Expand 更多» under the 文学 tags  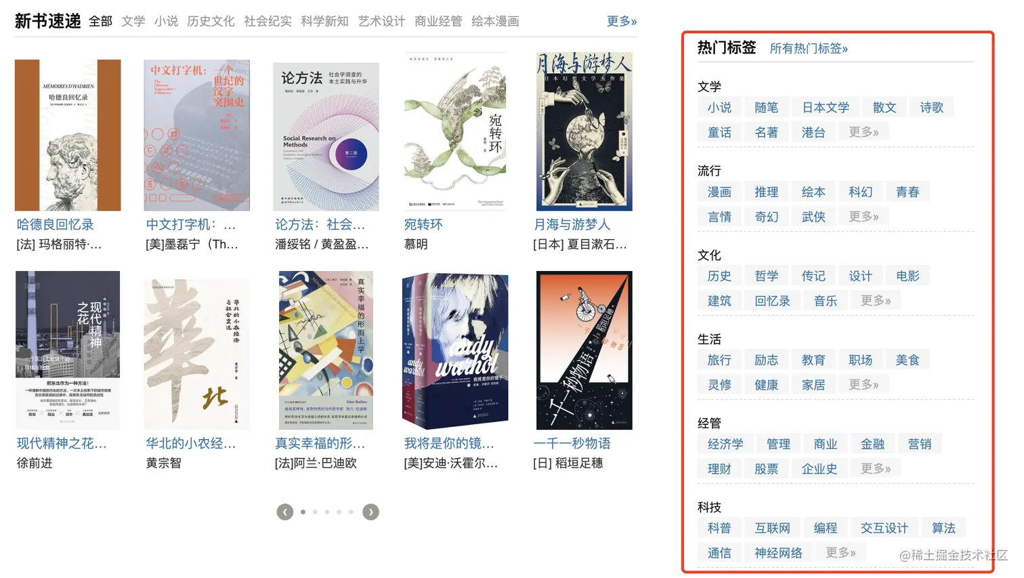tap(863, 132)
